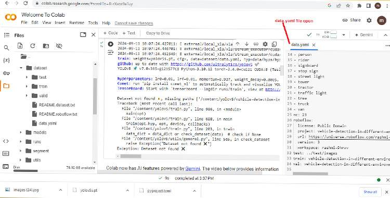Bookmark this page with the star icon

click(348, 6)
